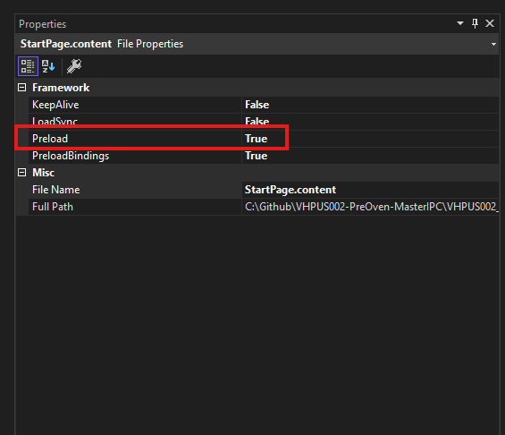Click the Full Path C:\Github value
This screenshot has width=505, height=435.
point(372,207)
